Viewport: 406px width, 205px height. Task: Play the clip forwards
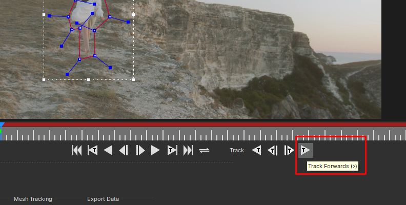point(155,150)
